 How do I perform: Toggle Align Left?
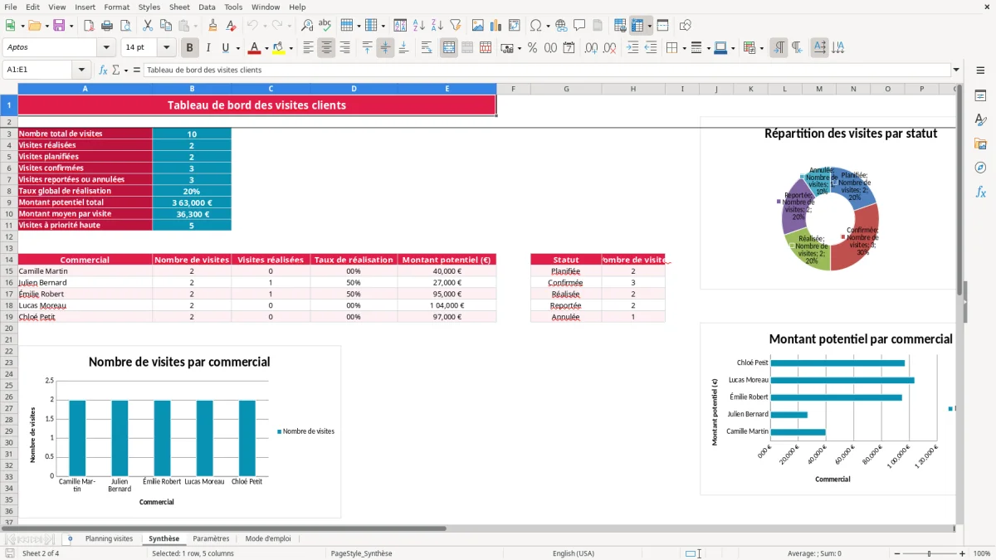coord(308,48)
